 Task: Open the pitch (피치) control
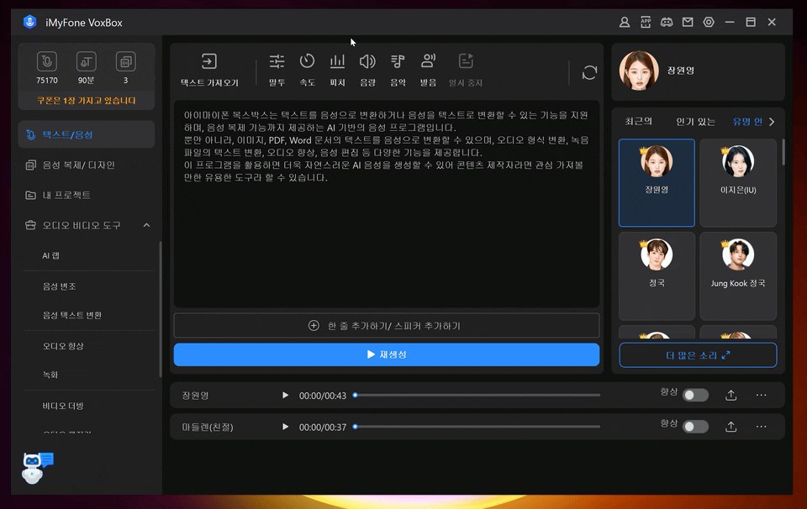[337, 70]
